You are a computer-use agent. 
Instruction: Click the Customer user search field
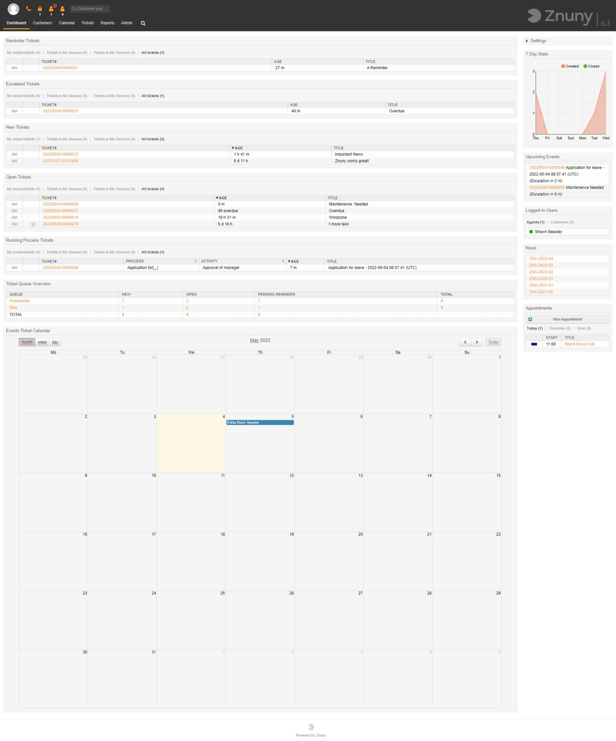[90, 9]
